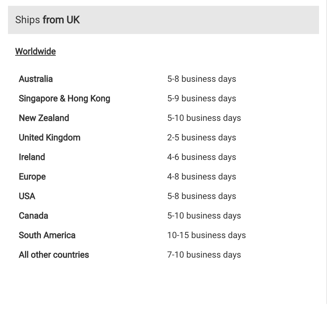The image size is (327, 309).
Task: Click the '7-10 business days' delivery time
Action: coord(204,255)
